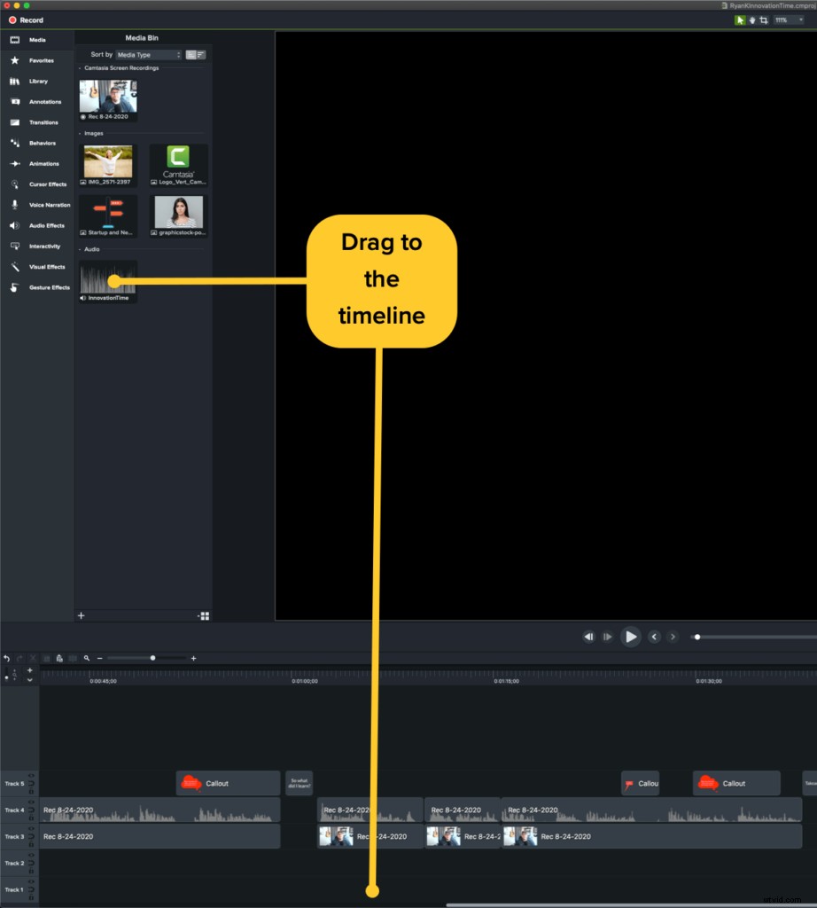Click the plus button to add media
This screenshot has width=817, height=908.
coord(81,615)
